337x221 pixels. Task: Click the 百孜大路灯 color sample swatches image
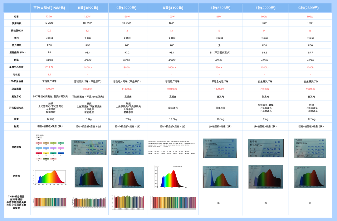pos(49,147)
